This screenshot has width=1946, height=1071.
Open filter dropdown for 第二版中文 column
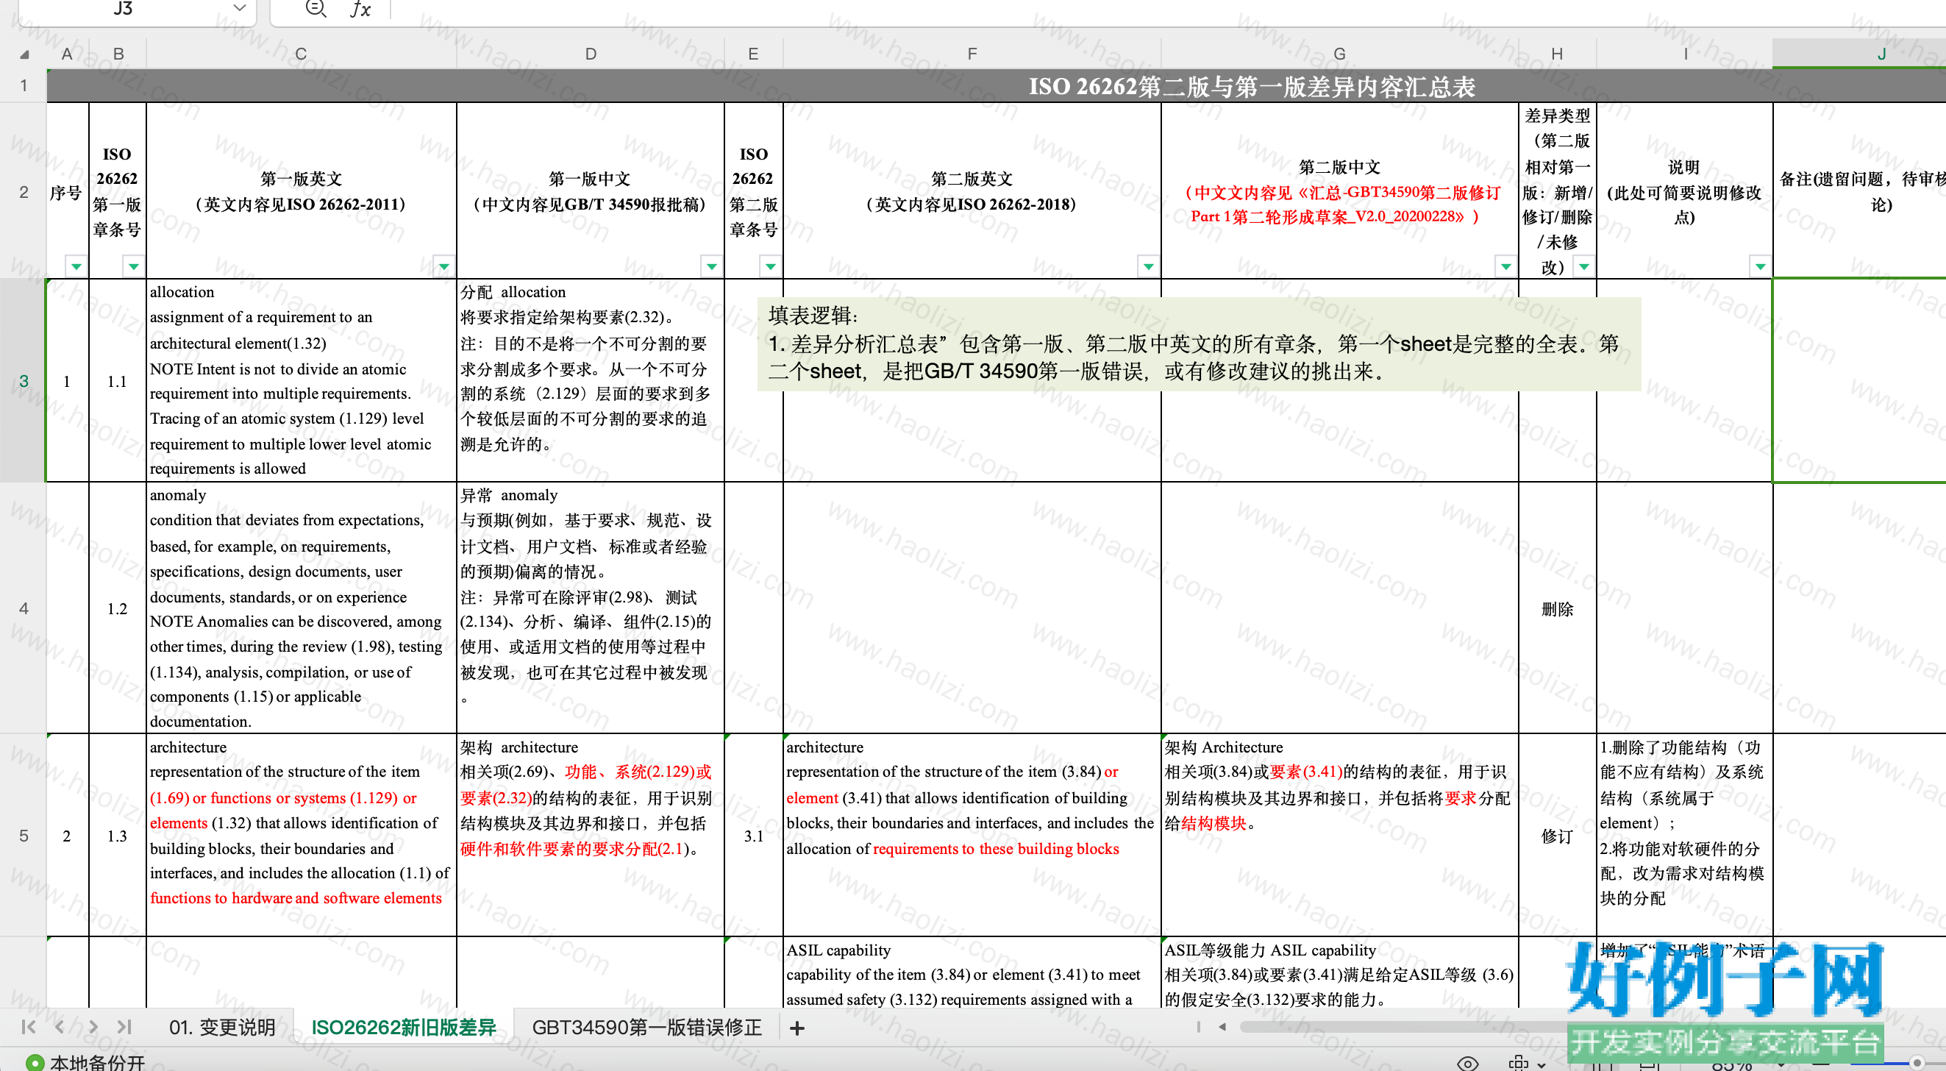(1505, 266)
